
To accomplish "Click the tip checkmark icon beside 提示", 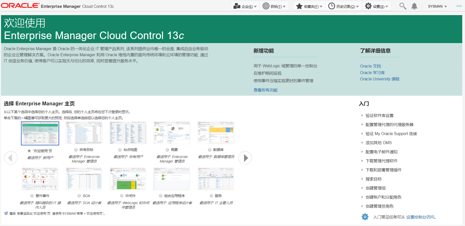I will [6, 213].
